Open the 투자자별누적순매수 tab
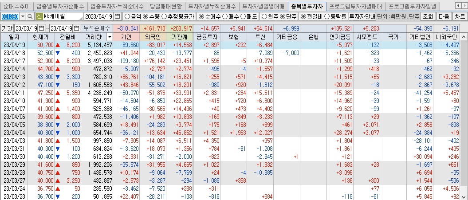This screenshot has width=468, height=200. pyautogui.click(x=212, y=6)
